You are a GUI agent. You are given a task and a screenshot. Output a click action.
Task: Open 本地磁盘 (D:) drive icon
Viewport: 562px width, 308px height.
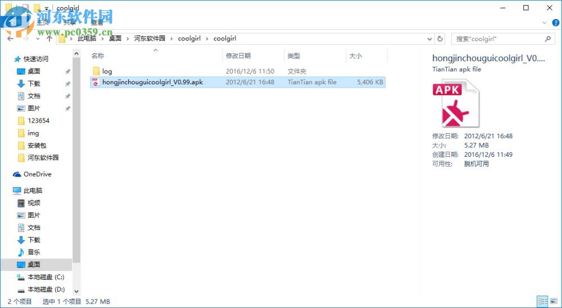coord(21,289)
